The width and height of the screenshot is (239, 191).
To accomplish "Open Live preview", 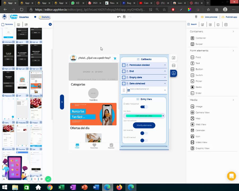I will pos(209,17).
